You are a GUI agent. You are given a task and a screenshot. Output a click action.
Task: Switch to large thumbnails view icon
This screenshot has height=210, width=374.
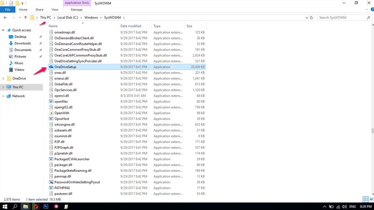click(x=371, y=199)
